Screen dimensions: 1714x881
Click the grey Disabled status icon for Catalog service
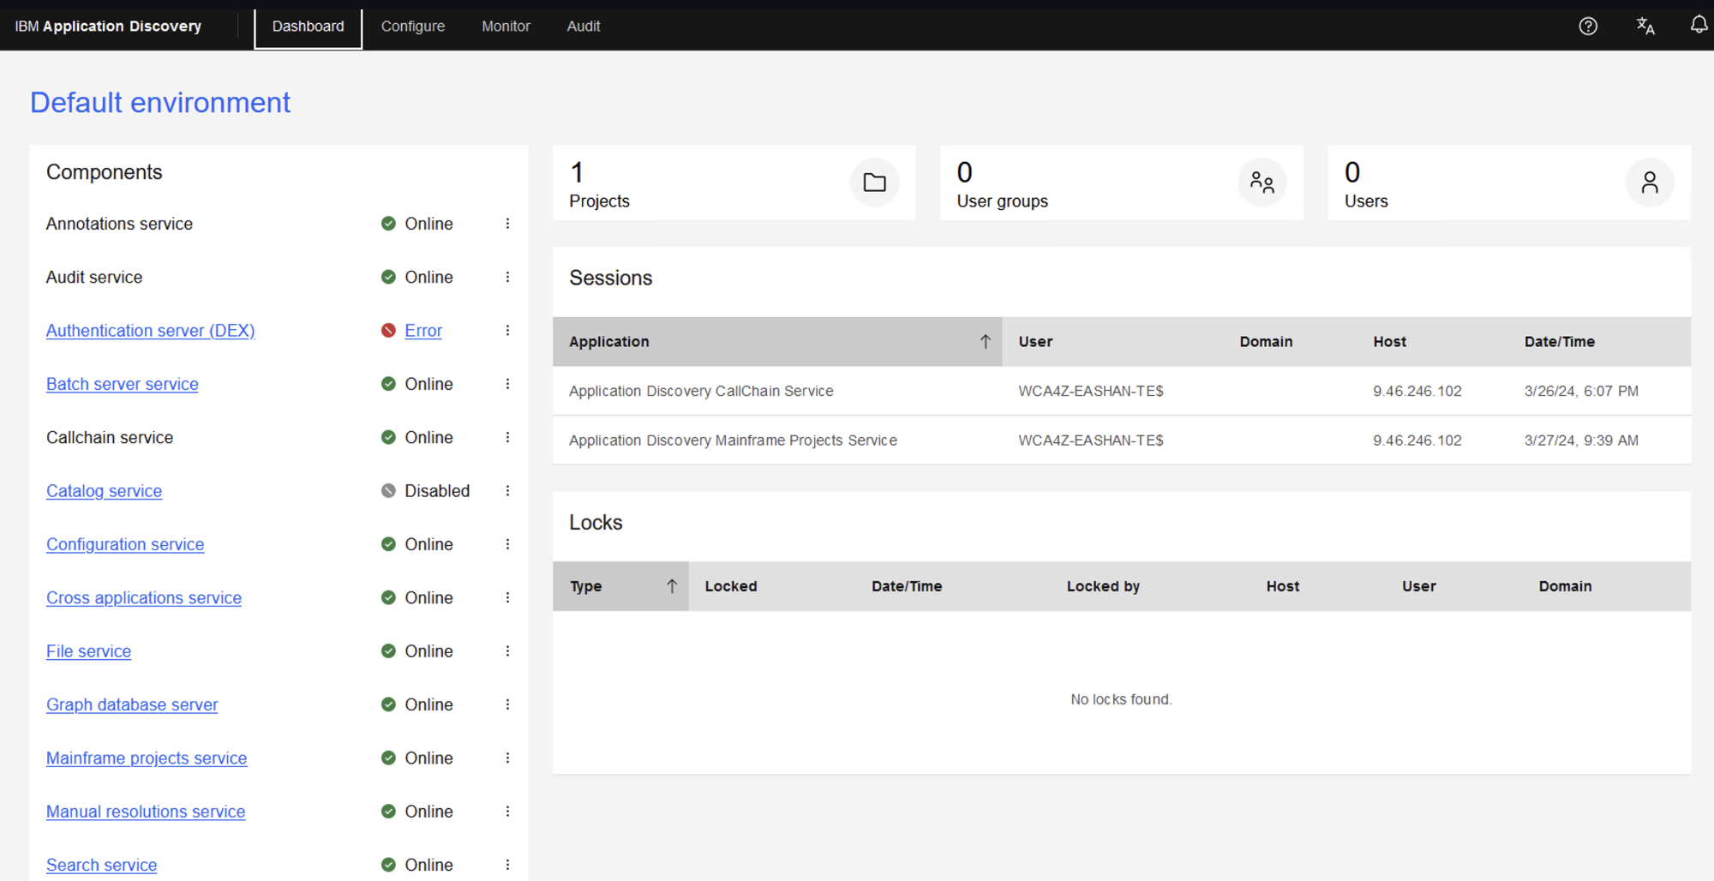point(388,491)
